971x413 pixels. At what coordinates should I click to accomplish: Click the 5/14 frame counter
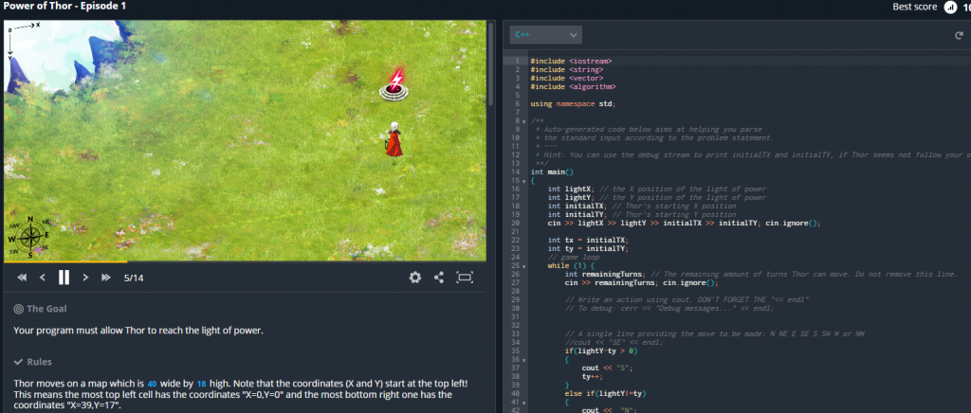[x=134, y=278]
